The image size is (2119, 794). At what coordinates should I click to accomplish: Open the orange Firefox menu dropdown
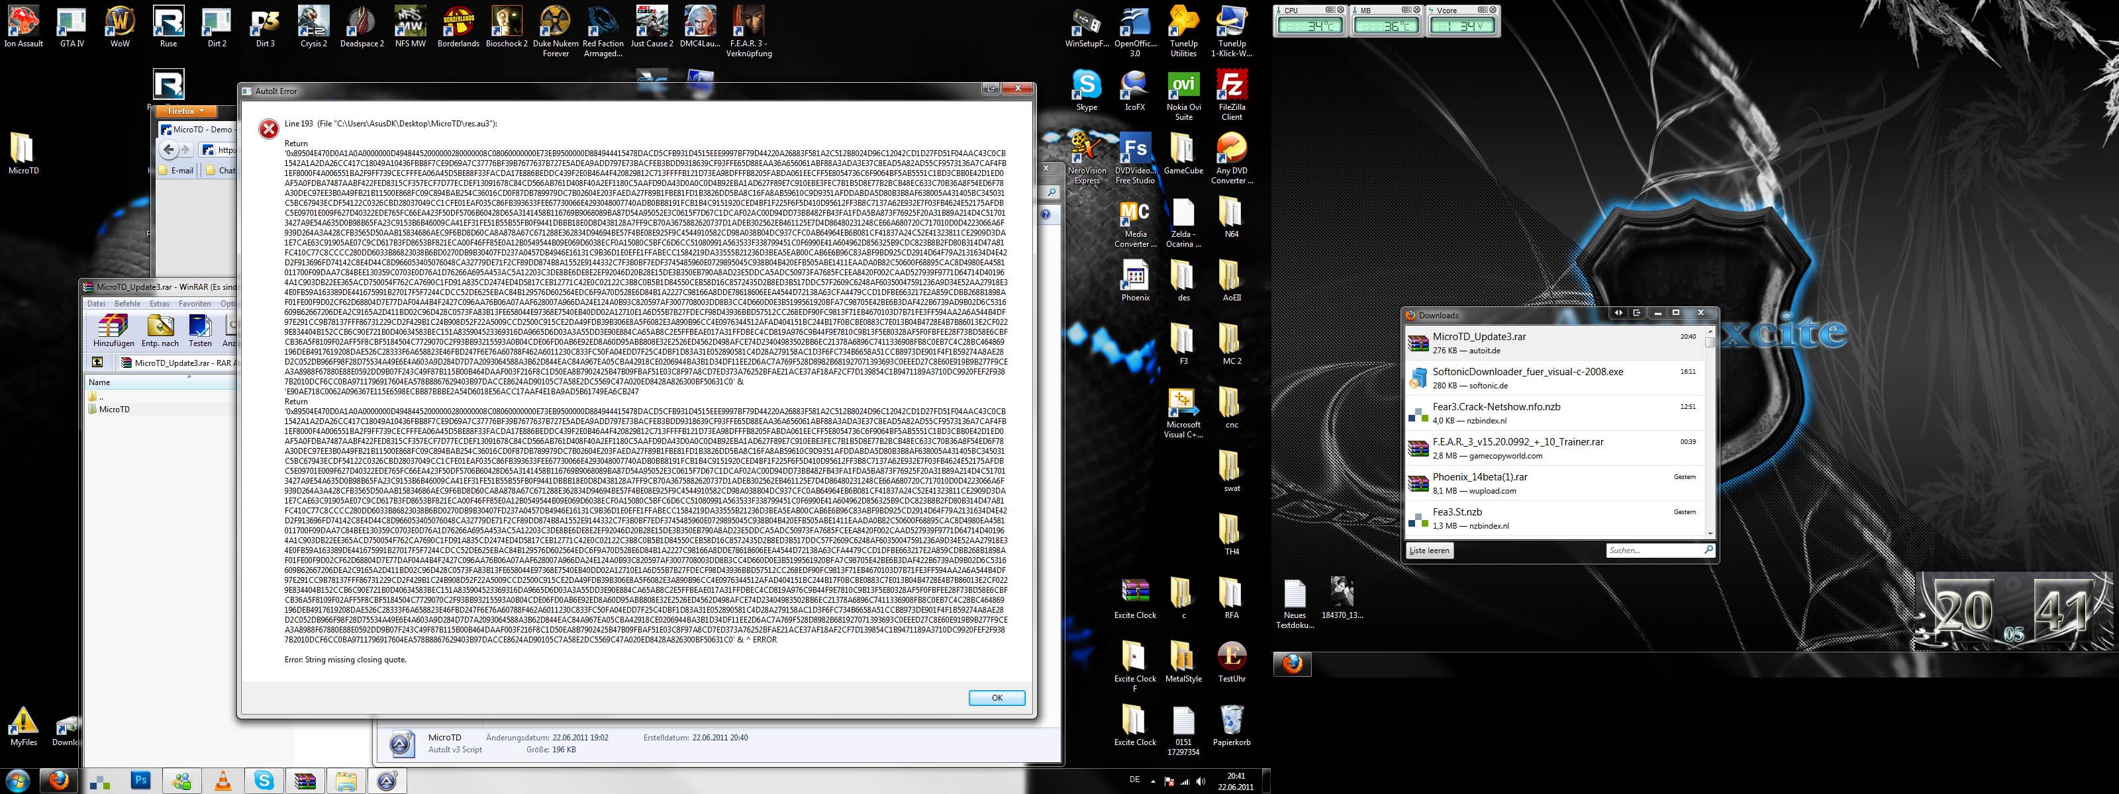(187, 111)
